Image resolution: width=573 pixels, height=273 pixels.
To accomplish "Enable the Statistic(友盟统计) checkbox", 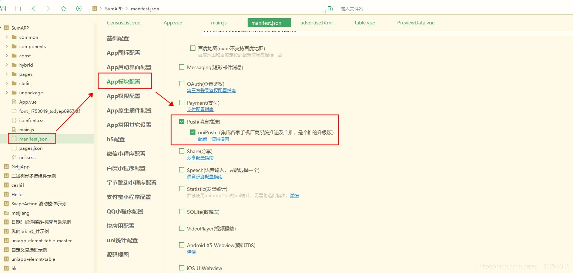I will tap(182, 189).
